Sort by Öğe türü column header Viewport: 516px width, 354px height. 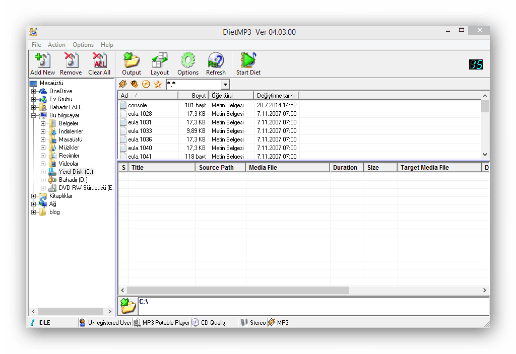231,95
